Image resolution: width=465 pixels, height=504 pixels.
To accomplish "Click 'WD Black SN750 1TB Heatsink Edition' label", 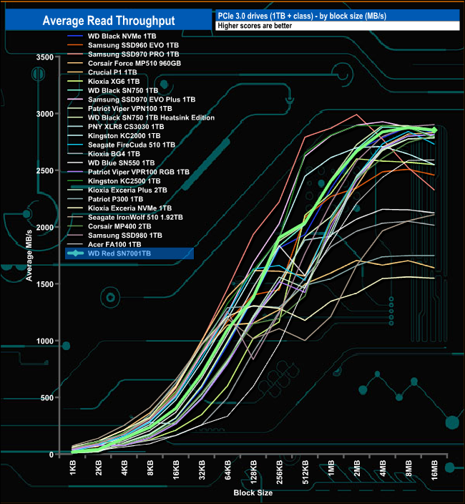I will 151,117.
